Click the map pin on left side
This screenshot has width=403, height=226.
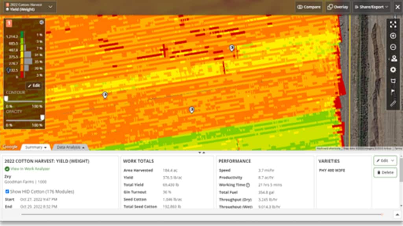[105, 95]
